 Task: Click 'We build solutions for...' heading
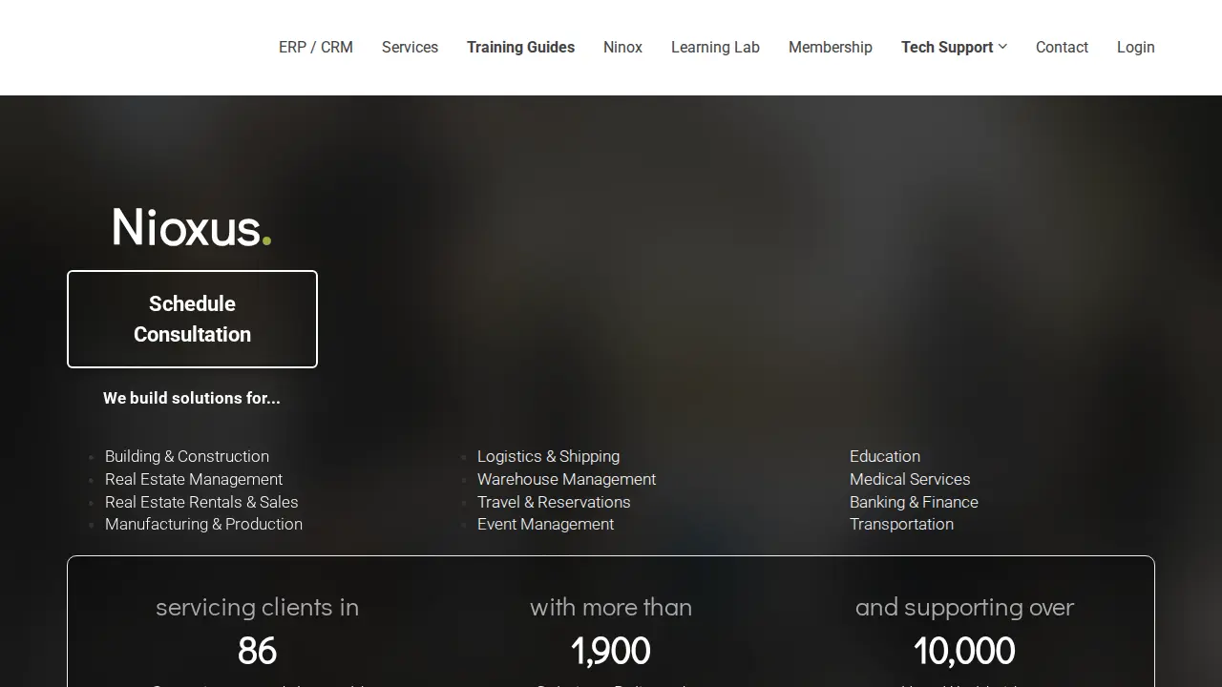tap(192, 398)
